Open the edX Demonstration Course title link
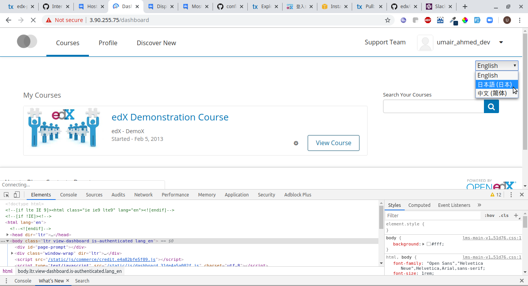 pyautogui.click(x=170, y=117)
